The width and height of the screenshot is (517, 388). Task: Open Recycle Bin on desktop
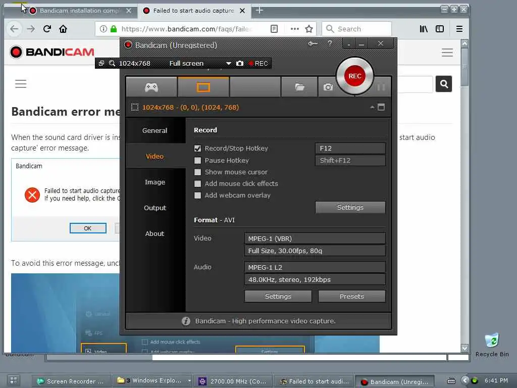click(x=492, y=345)
